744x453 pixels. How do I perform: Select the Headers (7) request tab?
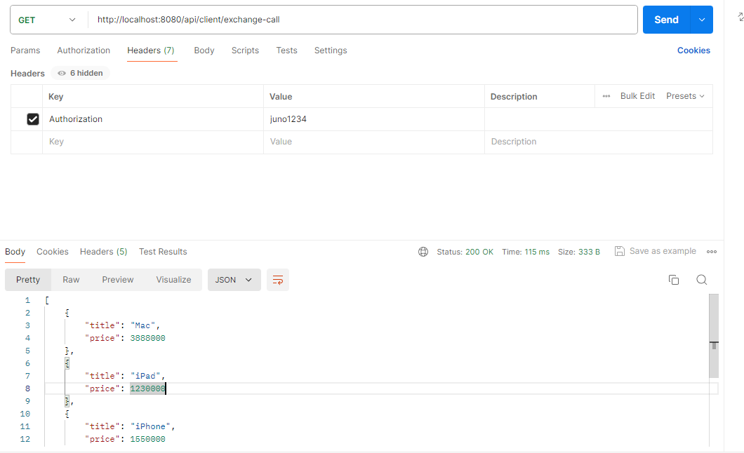coord(151,50)
